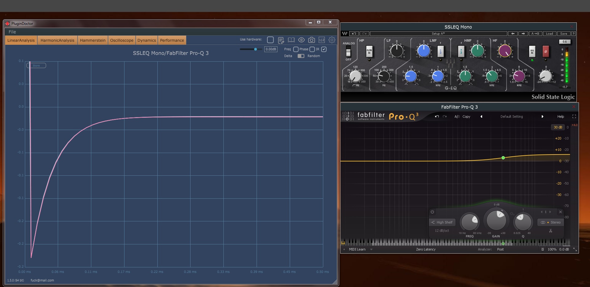The width and height of the screenshot is (590, 287).
Task: Switch to the HarmonicAnalysis tab
Action: pyautogui.click(x=57, y=40)
